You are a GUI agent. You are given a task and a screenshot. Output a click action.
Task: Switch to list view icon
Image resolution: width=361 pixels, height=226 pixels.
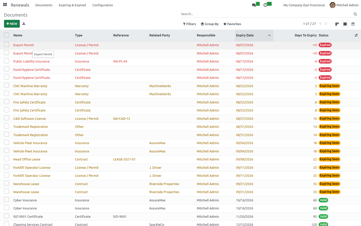[345, 24]
